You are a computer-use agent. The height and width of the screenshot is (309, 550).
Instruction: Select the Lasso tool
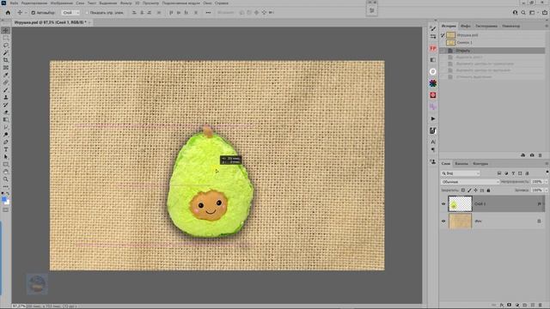point(6,45)
